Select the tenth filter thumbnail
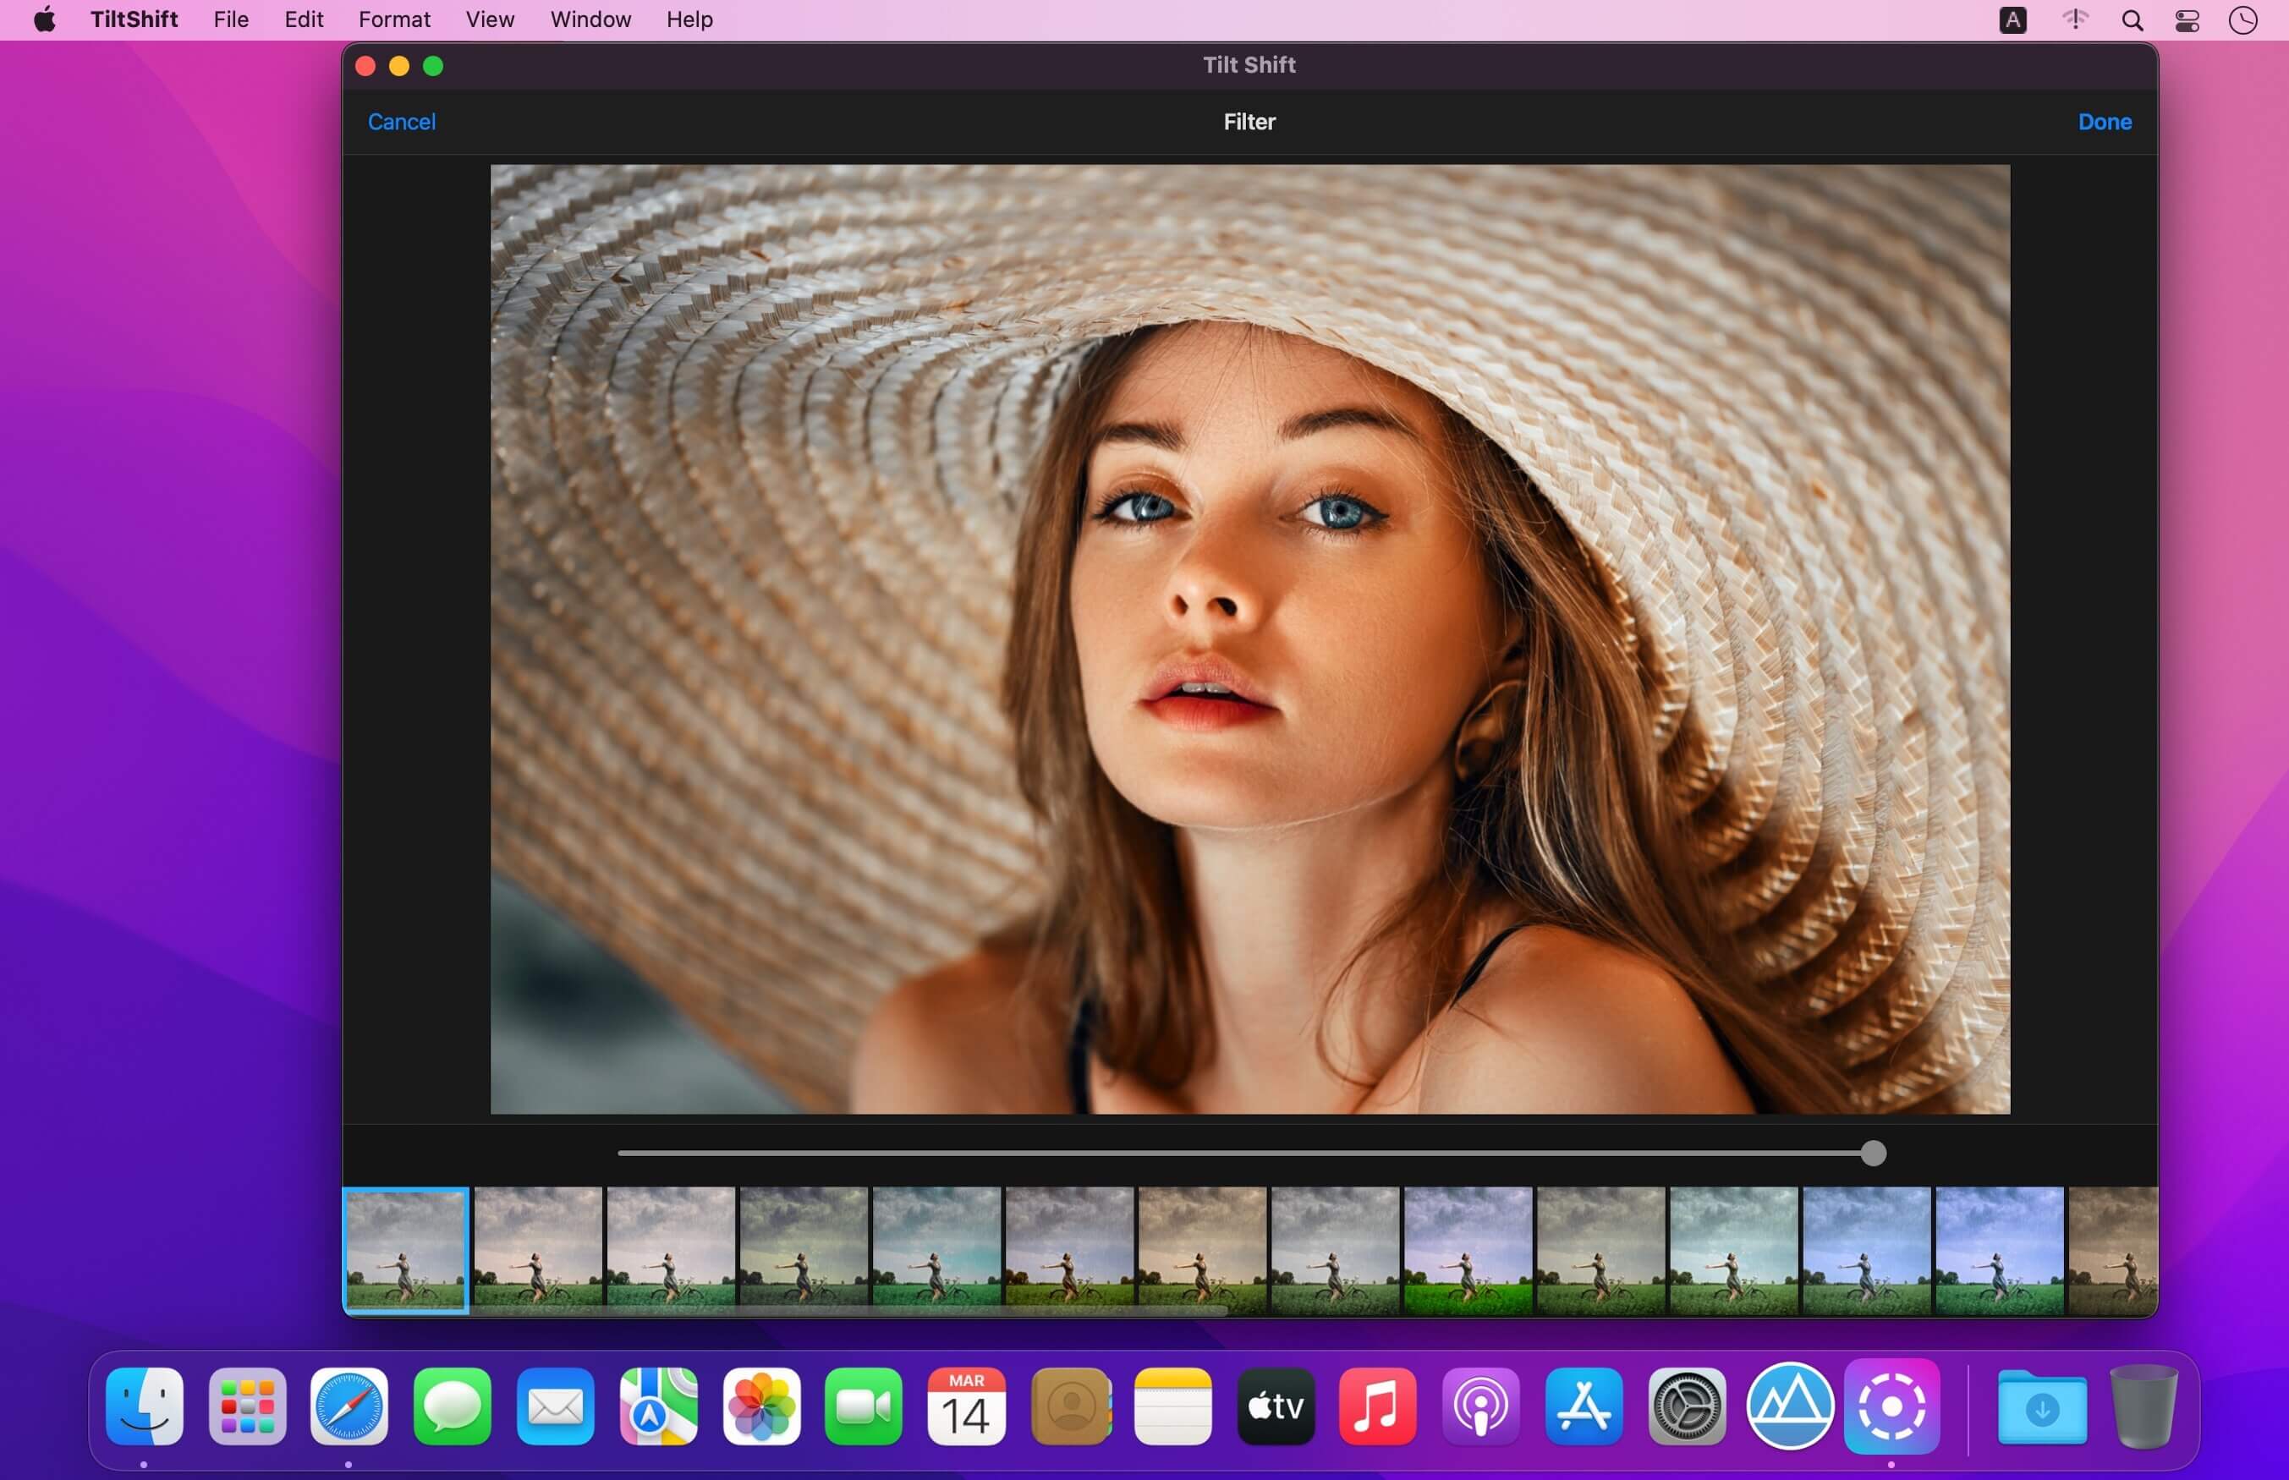This screenshot has width=2289, height=1480. coord(1600,1249)
